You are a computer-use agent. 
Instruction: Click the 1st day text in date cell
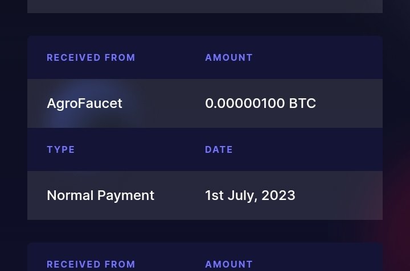[x=215, y=195]
